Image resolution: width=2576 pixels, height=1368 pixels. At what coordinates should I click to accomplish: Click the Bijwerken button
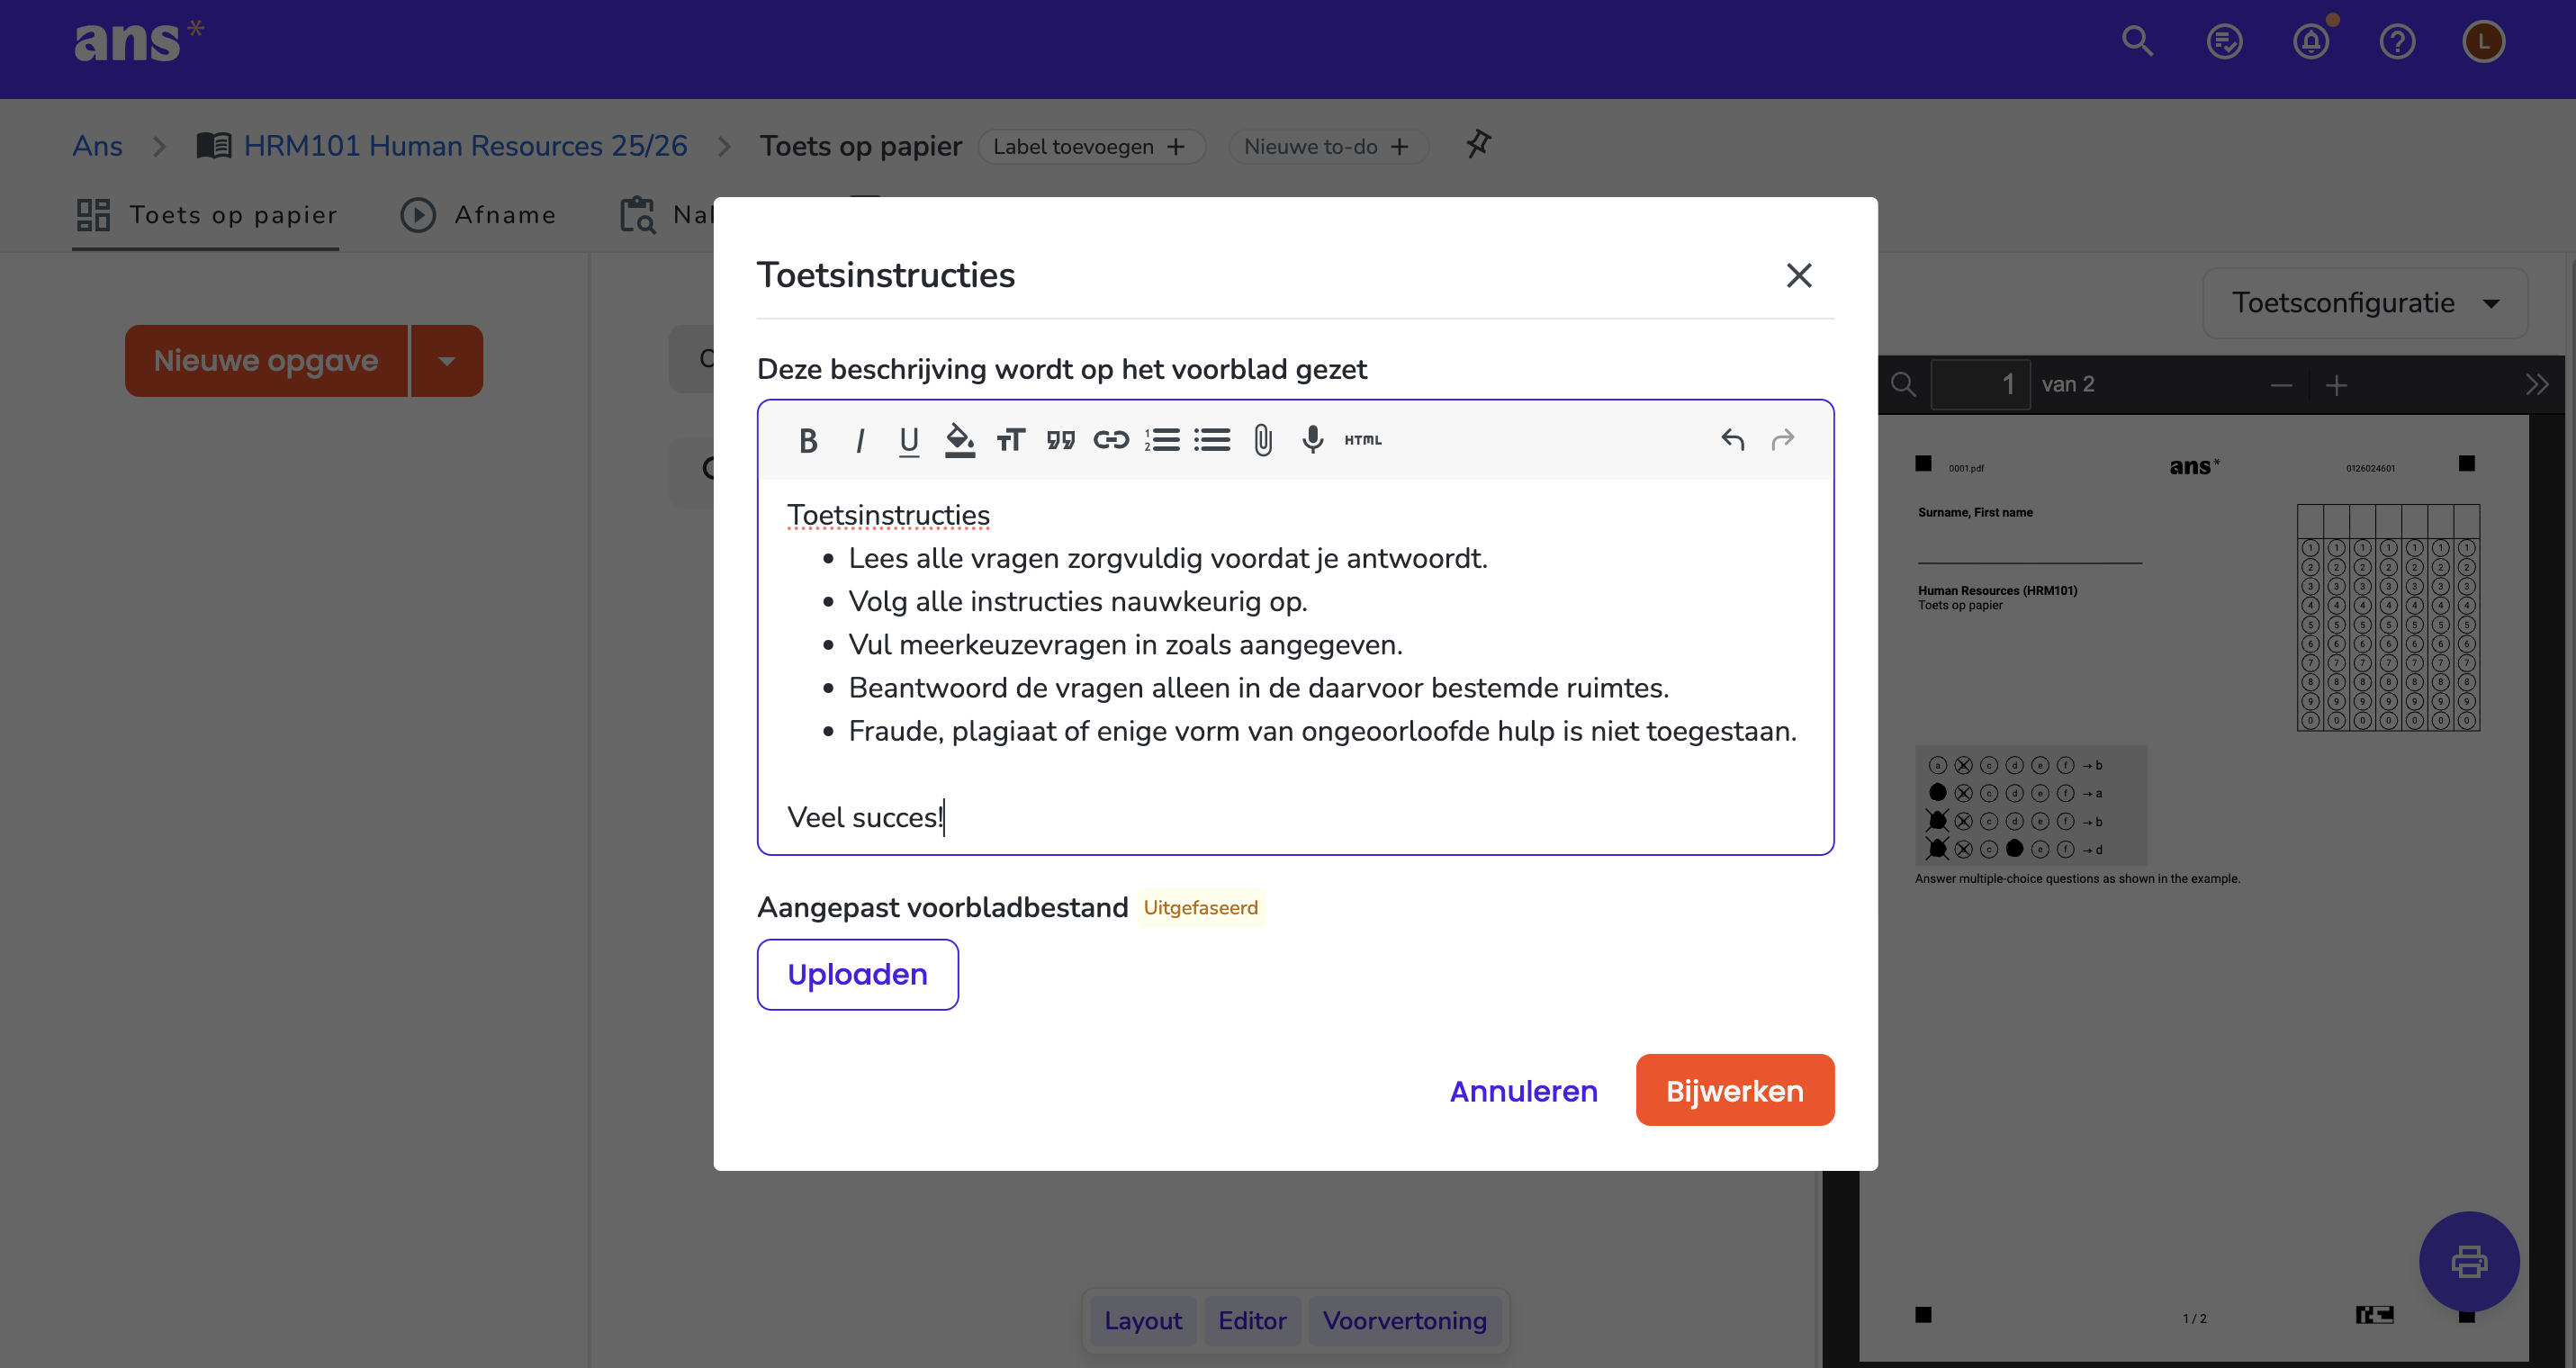[1734, 1090]
